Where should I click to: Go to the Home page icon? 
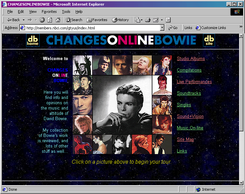tap(58, 20)
